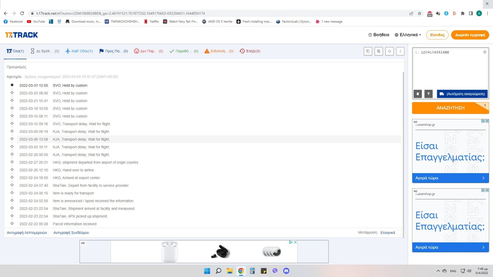Reload the page using the browser reload icon
Viewport: 493px width, 277px height.
pos(22,13)
